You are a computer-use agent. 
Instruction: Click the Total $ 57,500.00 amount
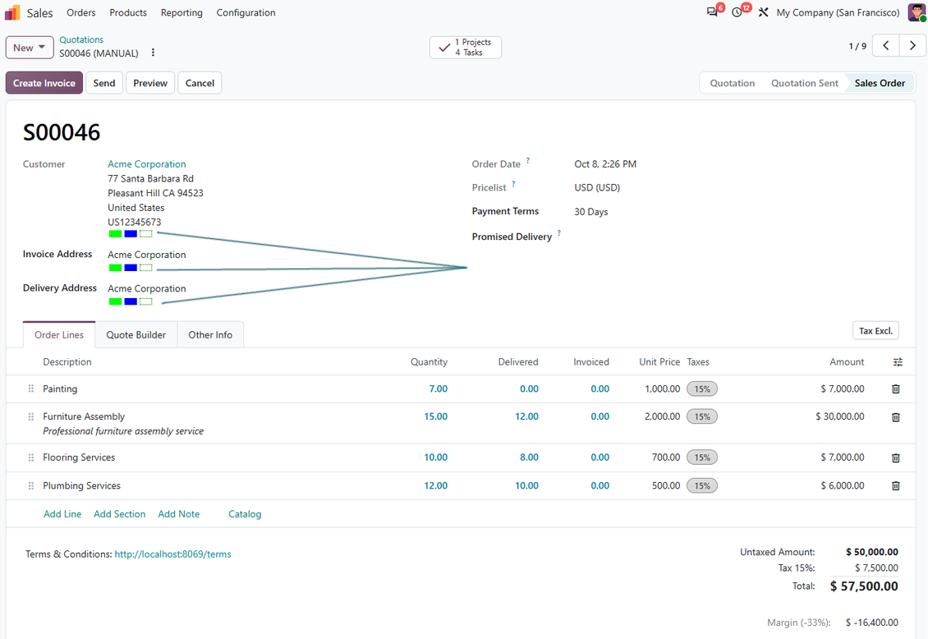(x=864, y=586)
